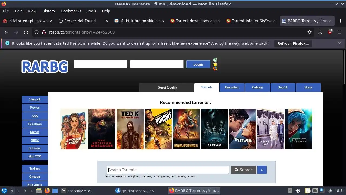Open TV Shows category link
Viewport: 346px width, 195px height.
[35, 124]
